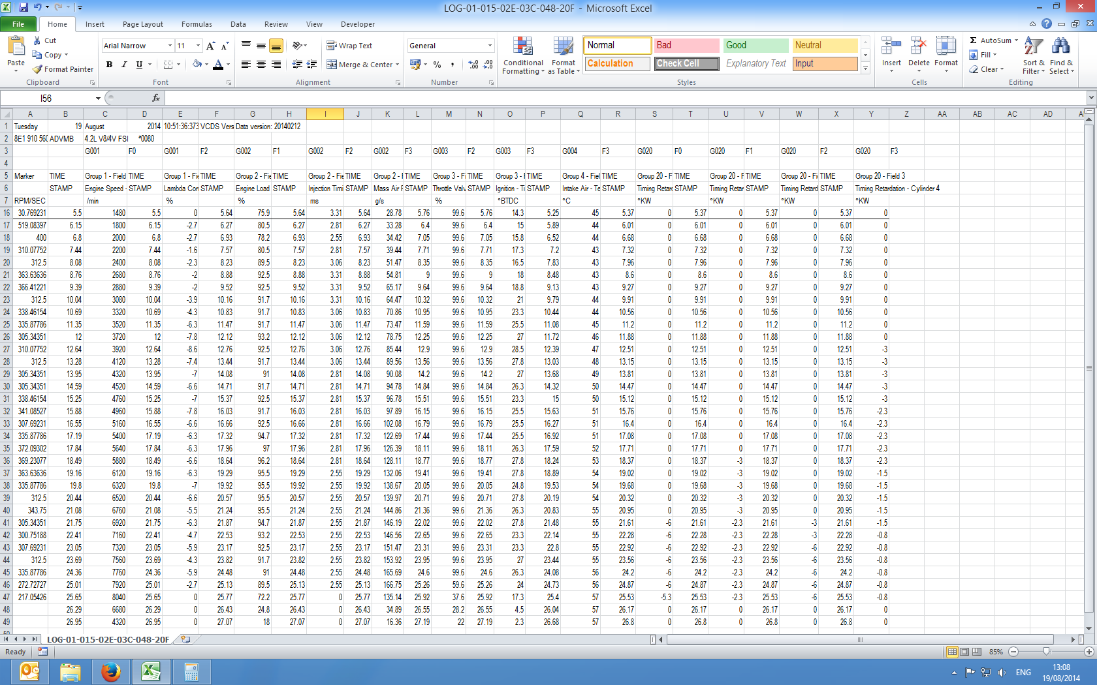This screenshot has width=1097, height=685.
Task: Click the column I header
Action: click(325, 114)
